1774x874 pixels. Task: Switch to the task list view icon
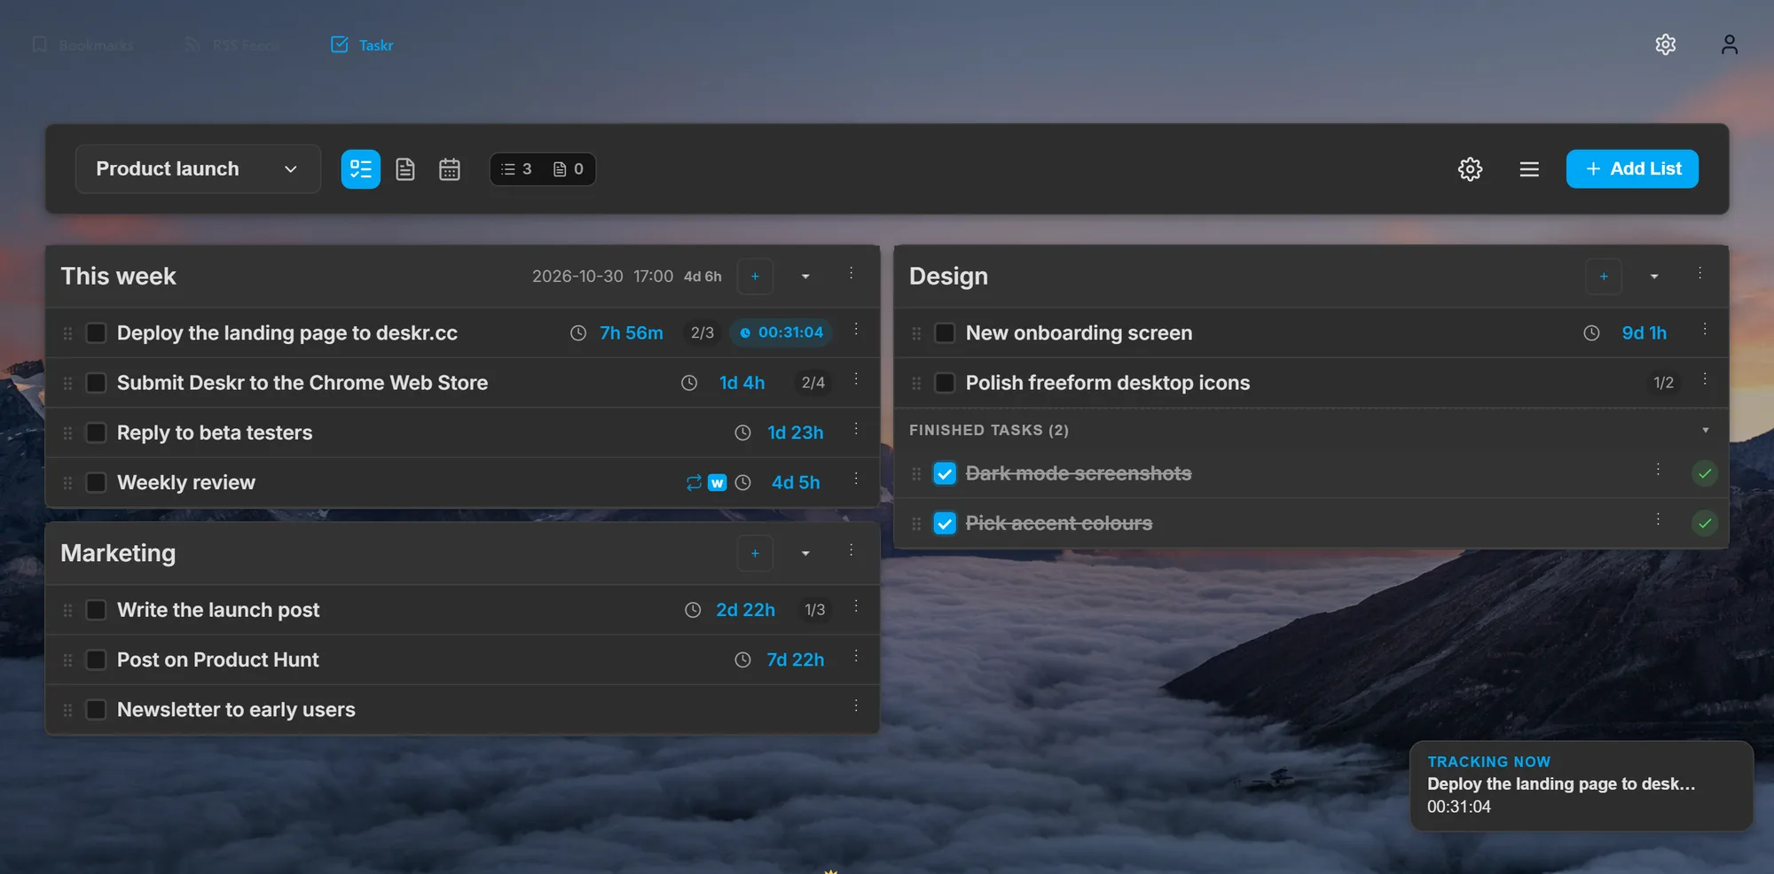pyautogui.click(x=361, y=169)
